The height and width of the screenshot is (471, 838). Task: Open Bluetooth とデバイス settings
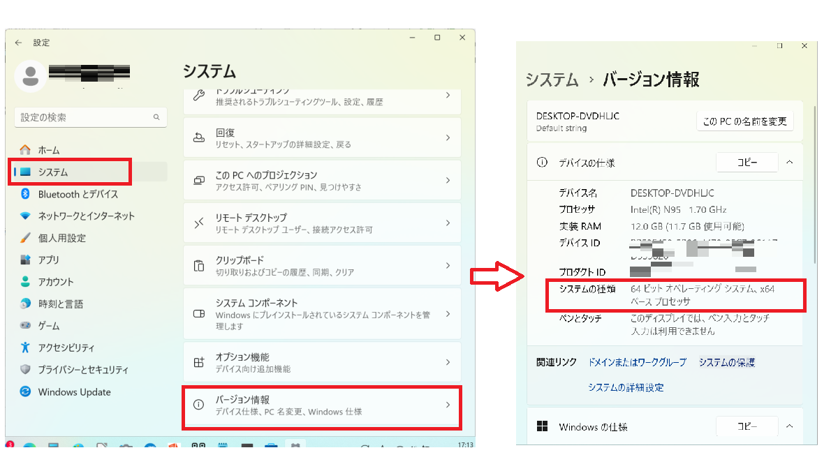pyautogui.click(x=78, y=194)
